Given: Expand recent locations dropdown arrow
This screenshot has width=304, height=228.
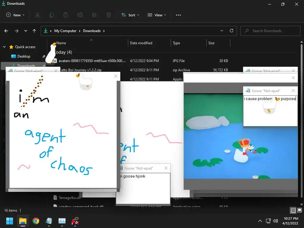Looking at the screenshot, I should [26, 31].
